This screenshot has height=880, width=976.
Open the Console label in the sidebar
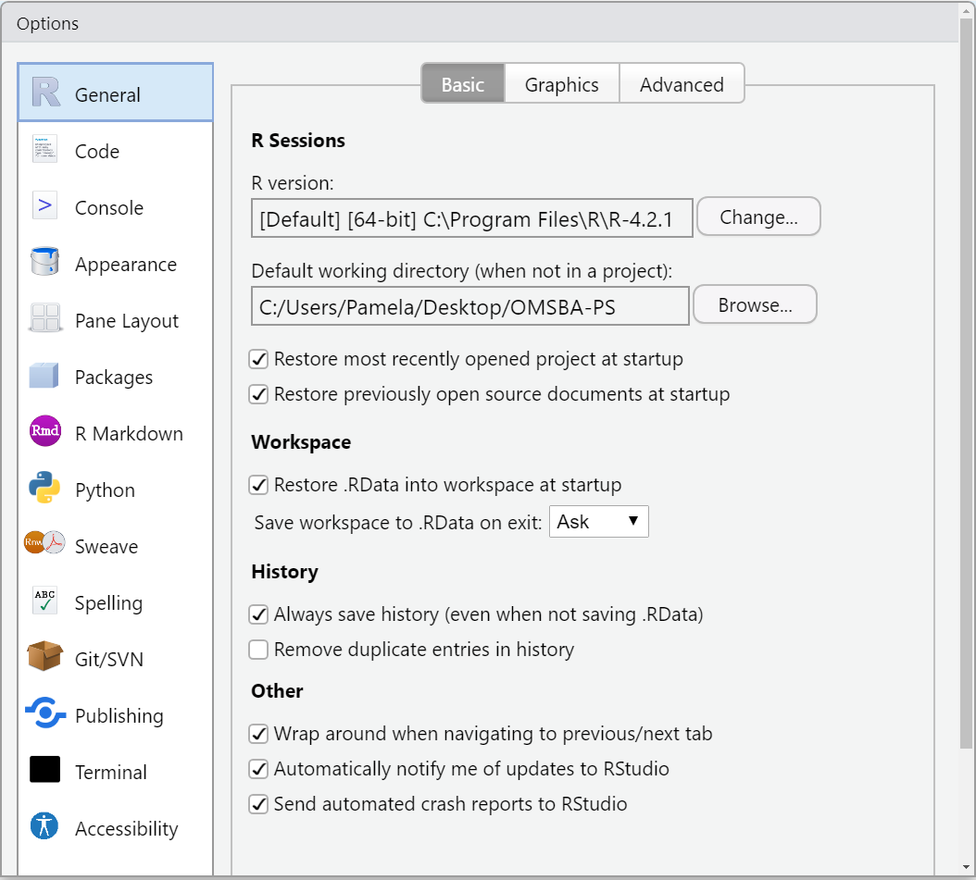(109, 207)
